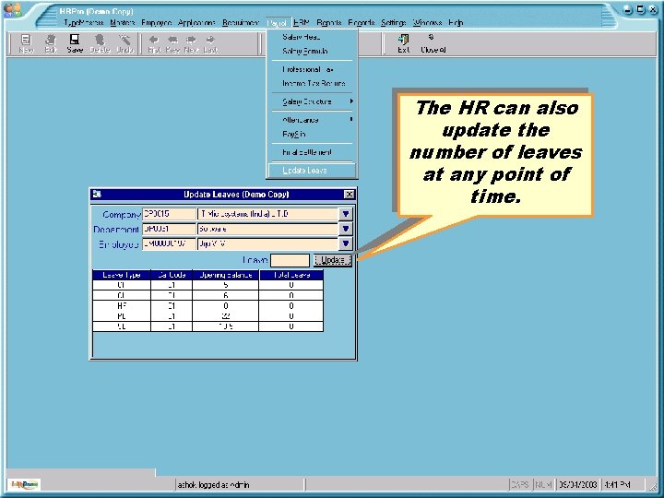This screenshot has height=498, width=664.
Task: Open the Employee dropdown arrow
Action: pyautogui.click(x=346, y=243)
